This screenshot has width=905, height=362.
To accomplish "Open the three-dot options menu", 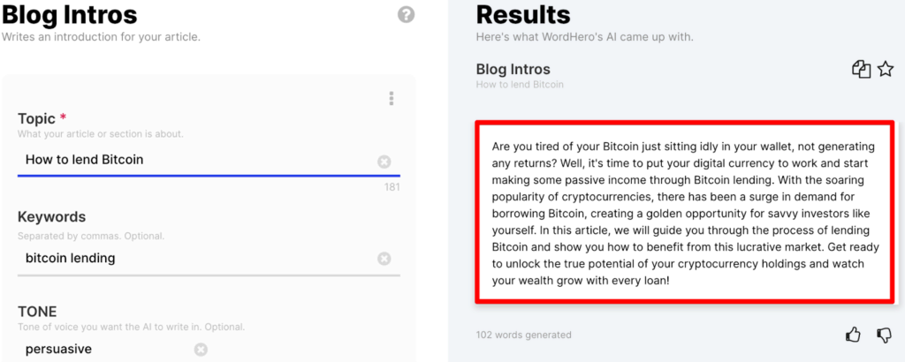I will pyautogui.click(x=392, y=99).
